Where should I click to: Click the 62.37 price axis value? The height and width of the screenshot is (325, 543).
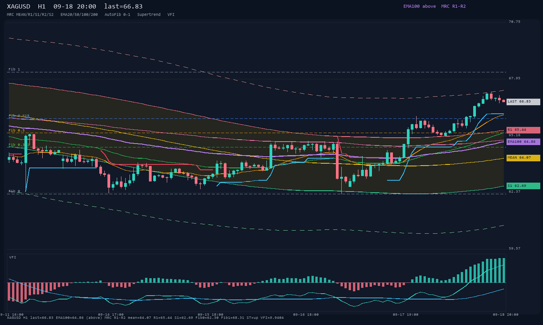click(515, 192)
